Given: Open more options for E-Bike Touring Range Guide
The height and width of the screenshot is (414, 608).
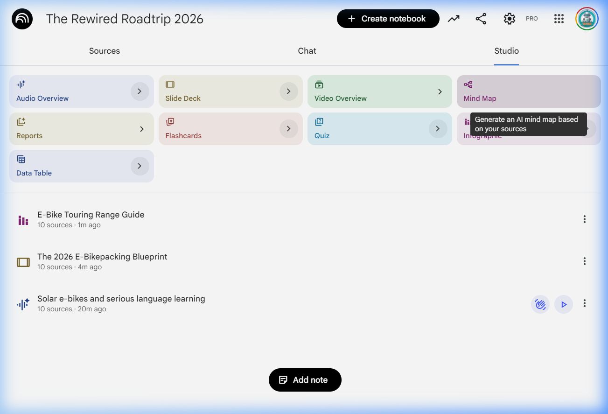Looking at the screenshot, I should point(584,219).
